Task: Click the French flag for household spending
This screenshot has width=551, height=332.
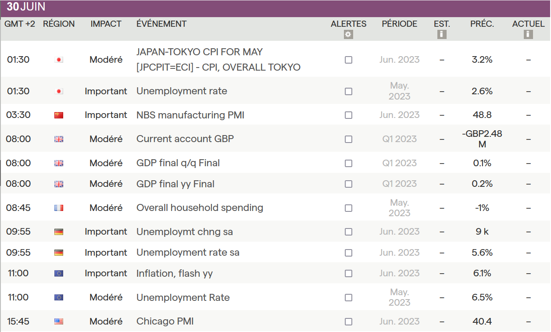Action: [59, 208]
